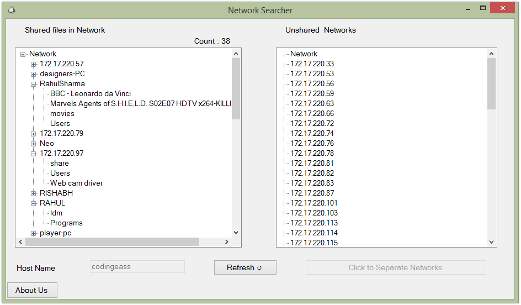Click the Shared files in Network heading
The image size is (521, 305).
65,30
